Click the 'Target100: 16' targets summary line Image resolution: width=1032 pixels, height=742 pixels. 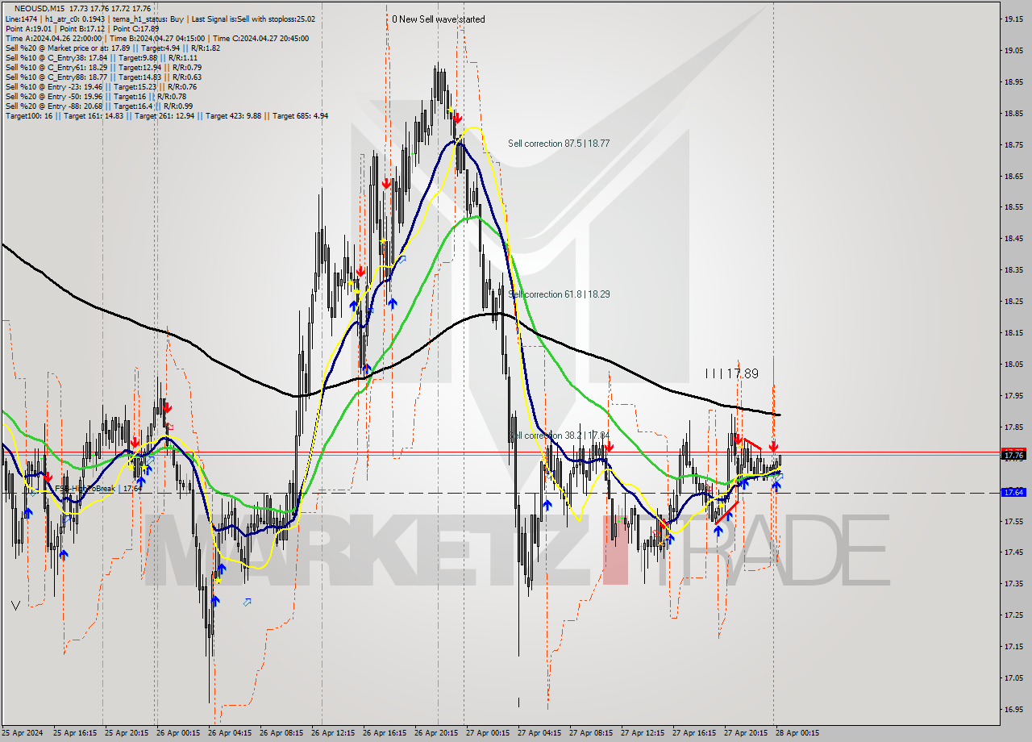pos(167,116)
